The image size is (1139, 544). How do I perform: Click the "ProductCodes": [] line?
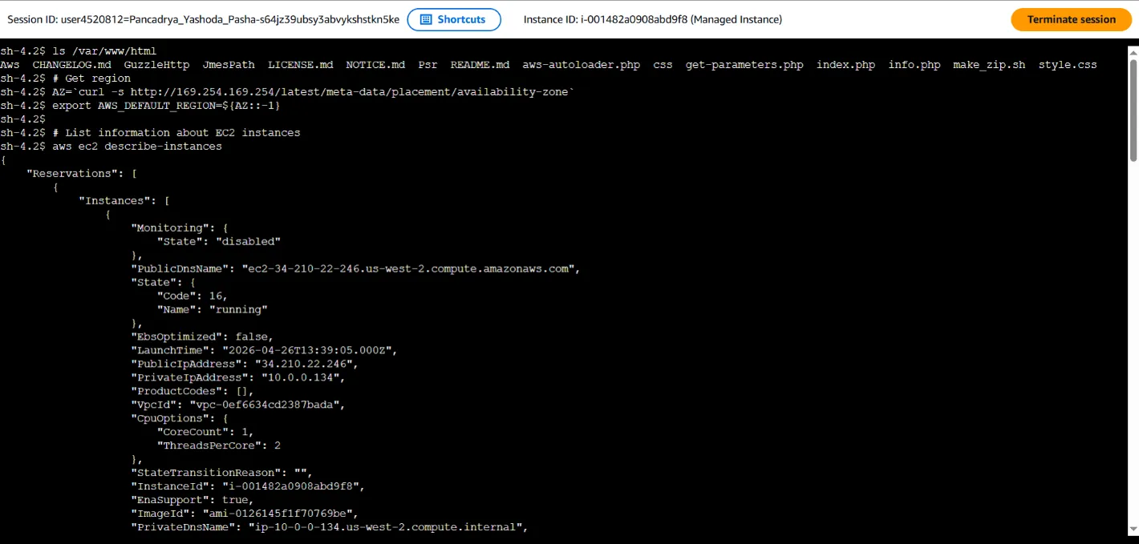[x=193, y=392]
